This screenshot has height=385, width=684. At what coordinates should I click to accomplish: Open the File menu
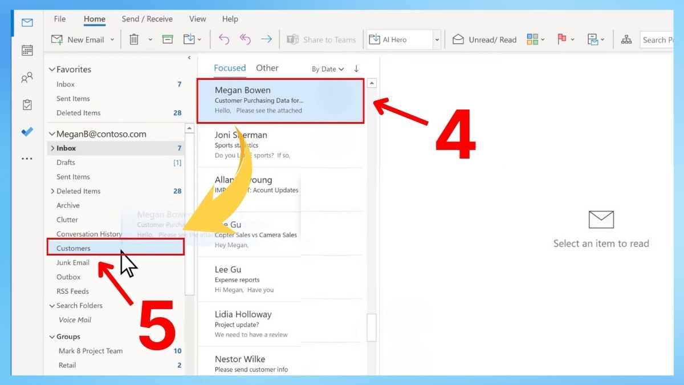[60, 19]
